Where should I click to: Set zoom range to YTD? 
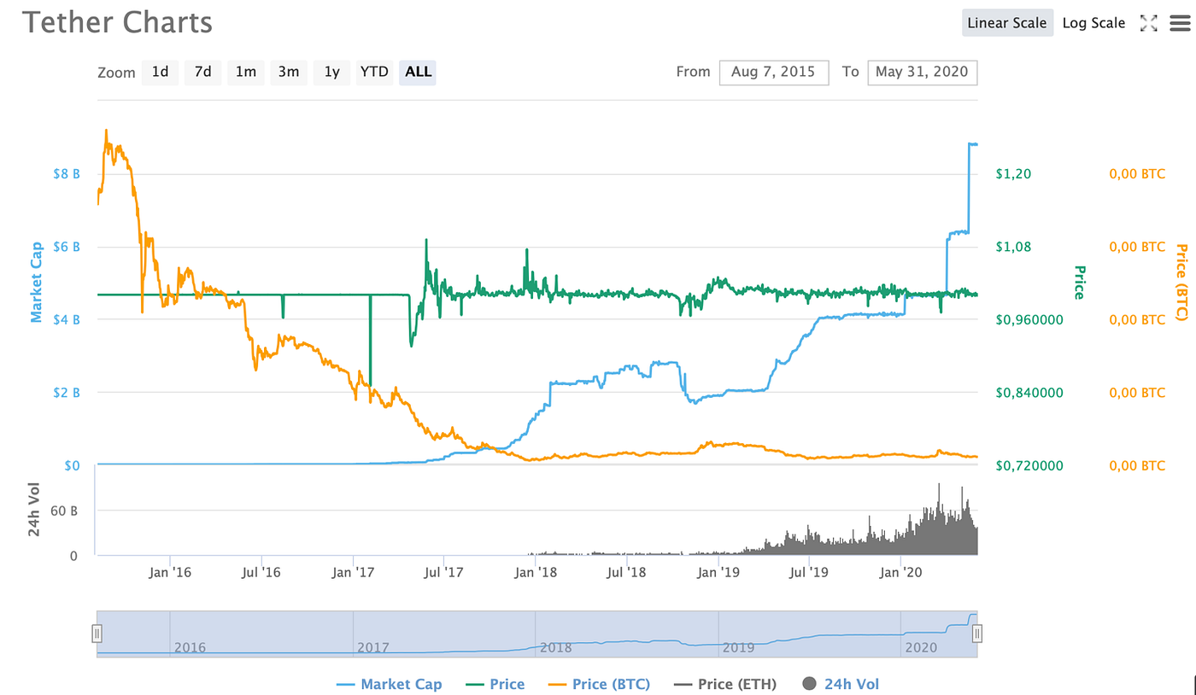pyautogui.click(x=374, y=72)
